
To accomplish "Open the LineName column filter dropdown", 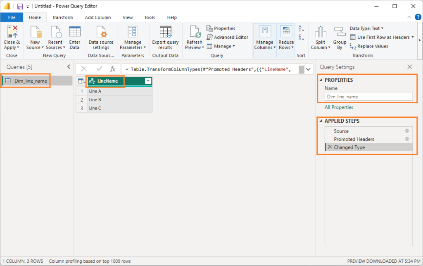I will (148, 81).
